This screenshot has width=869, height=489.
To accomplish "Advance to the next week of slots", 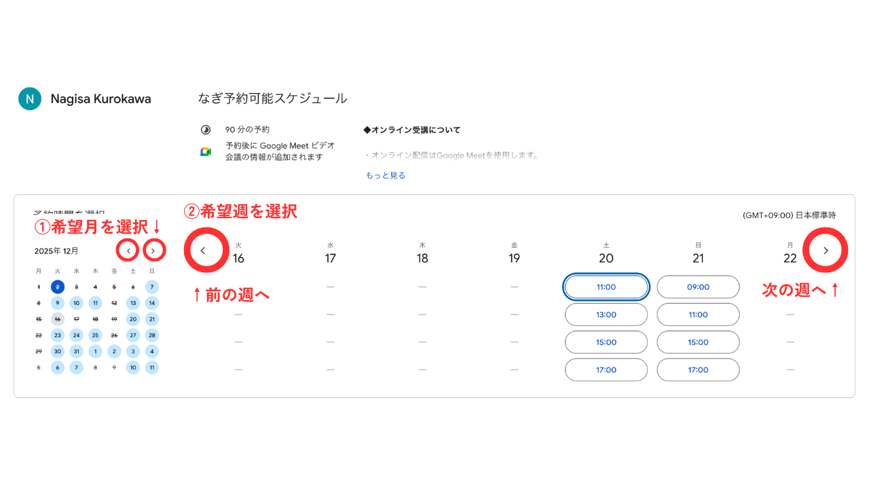I will pos(826,251).
